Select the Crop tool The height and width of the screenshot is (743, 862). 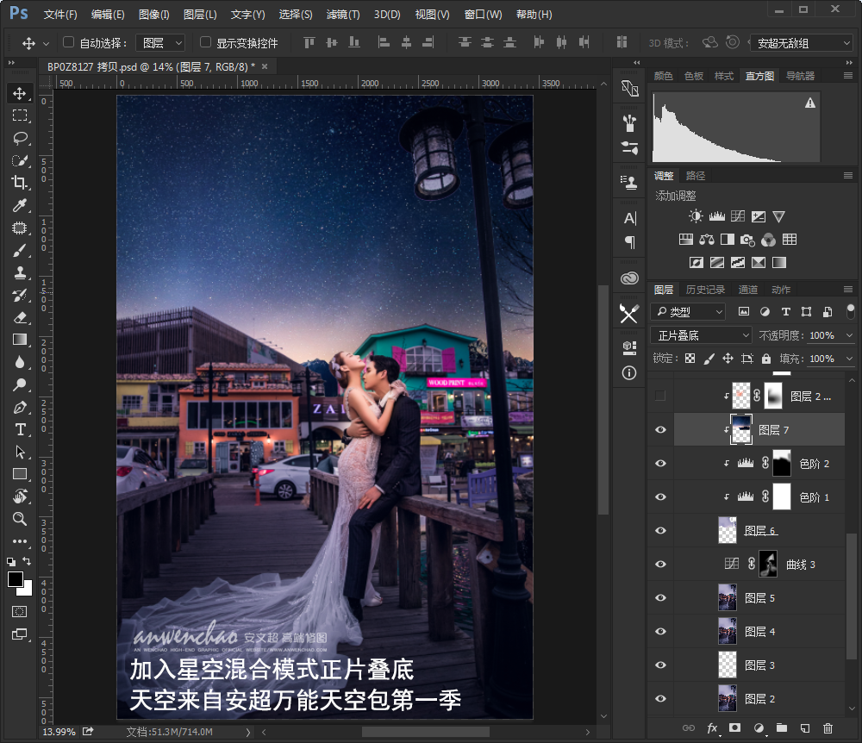[20, 183]
